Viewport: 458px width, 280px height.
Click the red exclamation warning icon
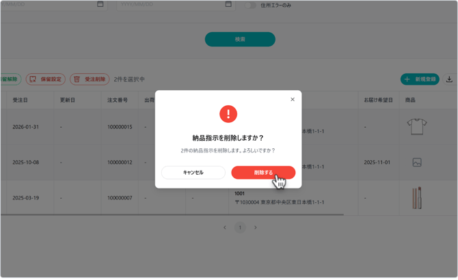[x=228, y=114]
